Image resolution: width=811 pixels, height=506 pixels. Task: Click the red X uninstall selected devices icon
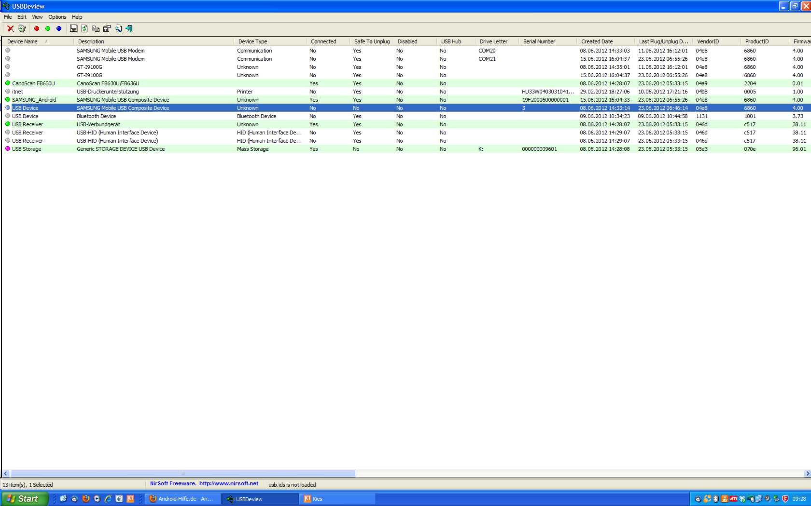[x=10, y=28]
